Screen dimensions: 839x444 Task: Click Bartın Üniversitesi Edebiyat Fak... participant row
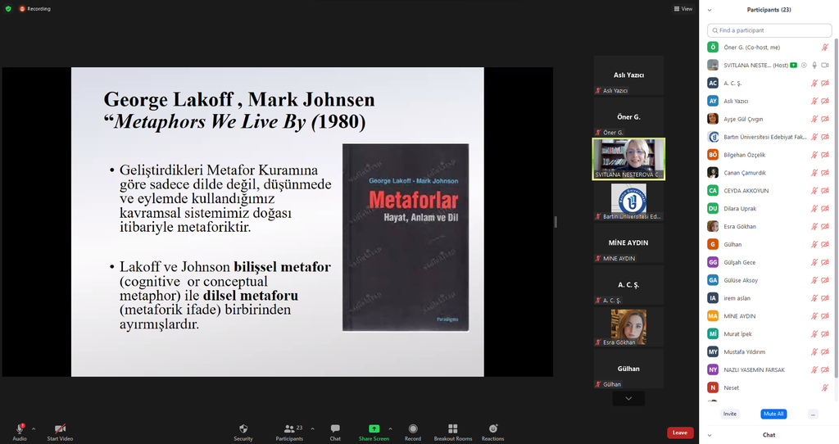point(769,137)
